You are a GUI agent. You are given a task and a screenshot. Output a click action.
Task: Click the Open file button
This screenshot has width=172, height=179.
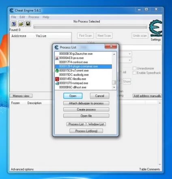[86, 116]
